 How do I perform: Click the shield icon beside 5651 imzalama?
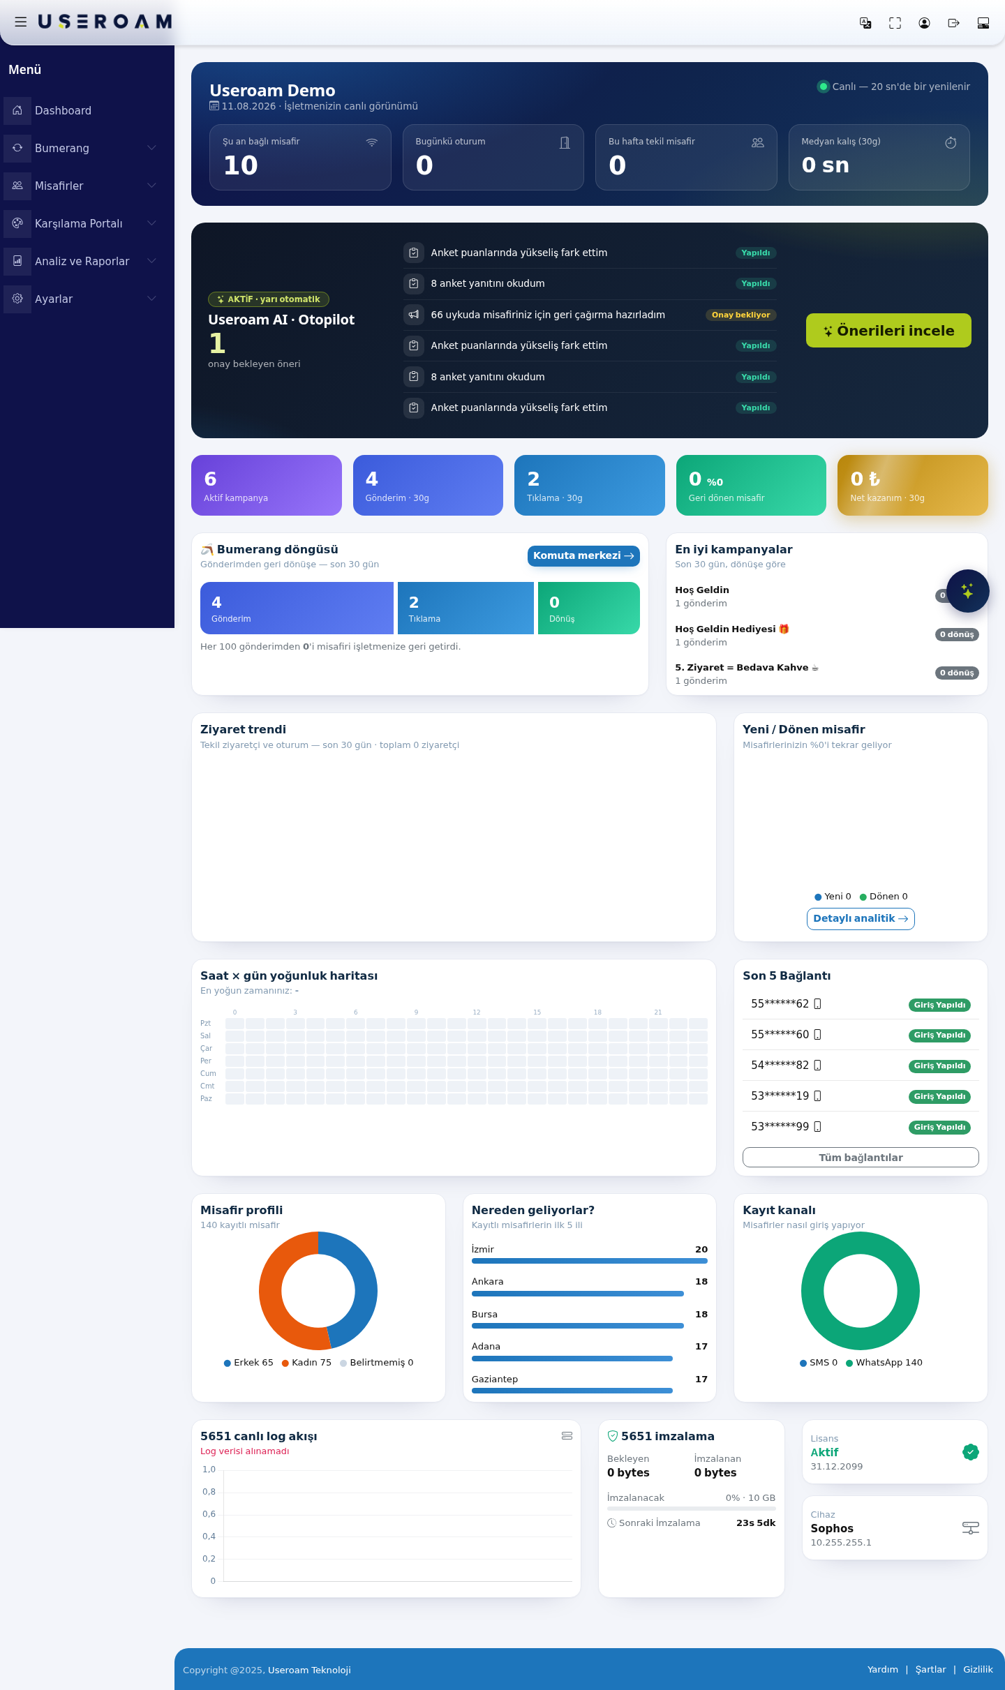613,1436
